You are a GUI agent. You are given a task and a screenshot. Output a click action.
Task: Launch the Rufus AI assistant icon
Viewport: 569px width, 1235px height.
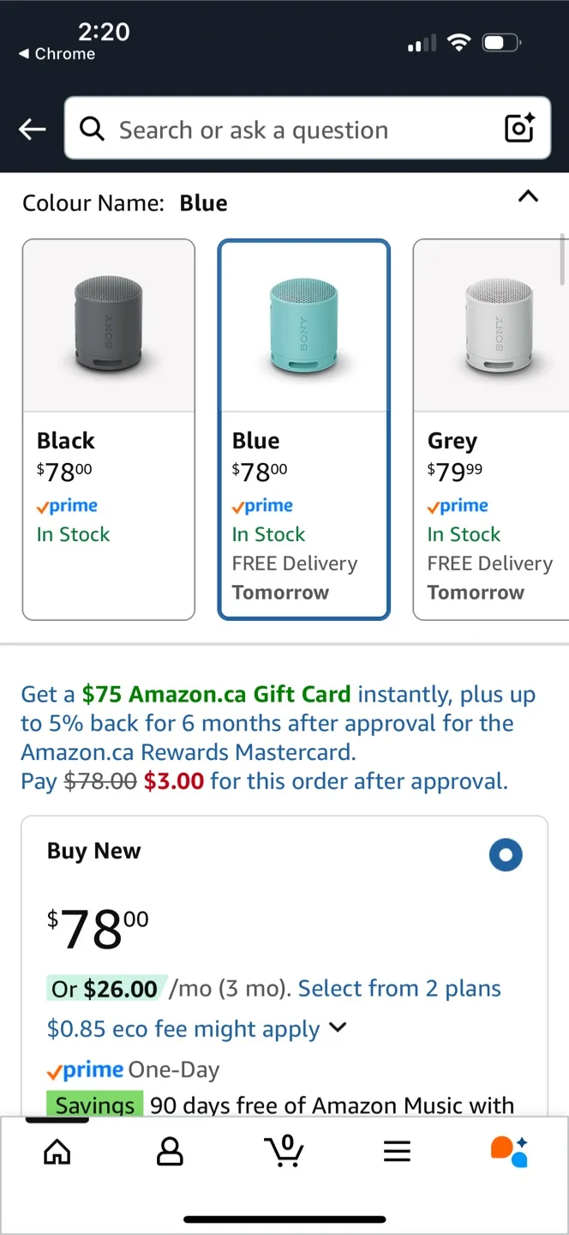coord(509,1152)
